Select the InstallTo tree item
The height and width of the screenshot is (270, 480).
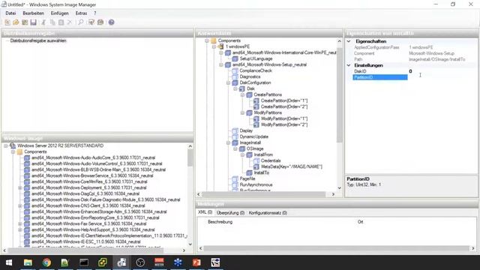262,172
